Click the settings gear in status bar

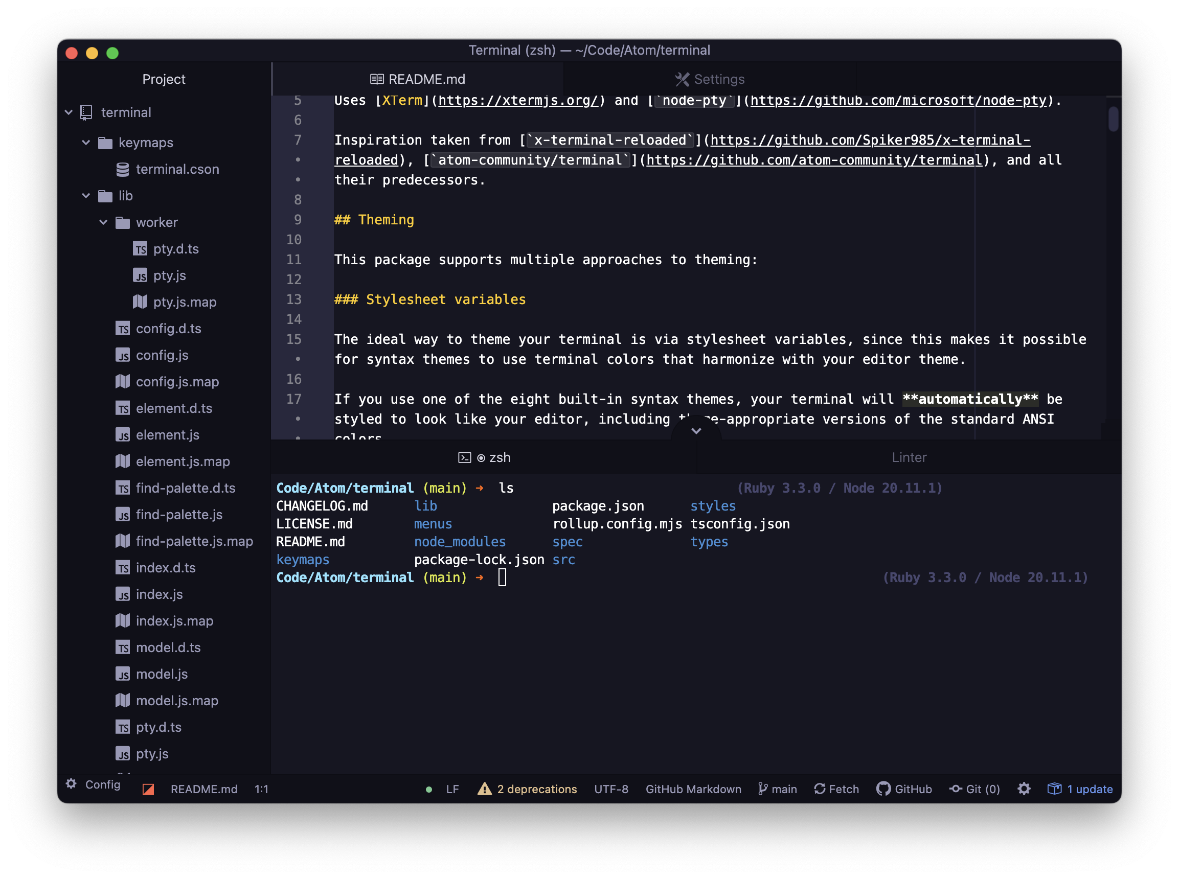pos(1024,789)
